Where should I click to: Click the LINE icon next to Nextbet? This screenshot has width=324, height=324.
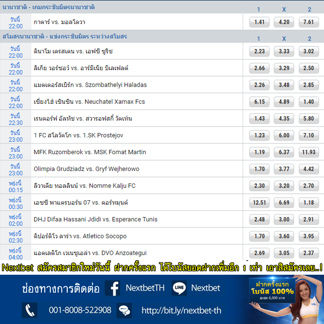pyautogui.click(x=179, y=288)
